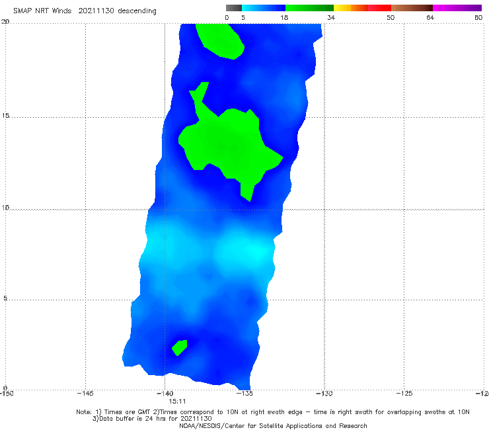This screenshot has width=489, height=430.
Task: Click the small green patch near 2N
Action: (180, 347)
